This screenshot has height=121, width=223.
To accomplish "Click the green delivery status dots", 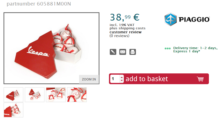I will pyautogui.click(x=168, y=48).
